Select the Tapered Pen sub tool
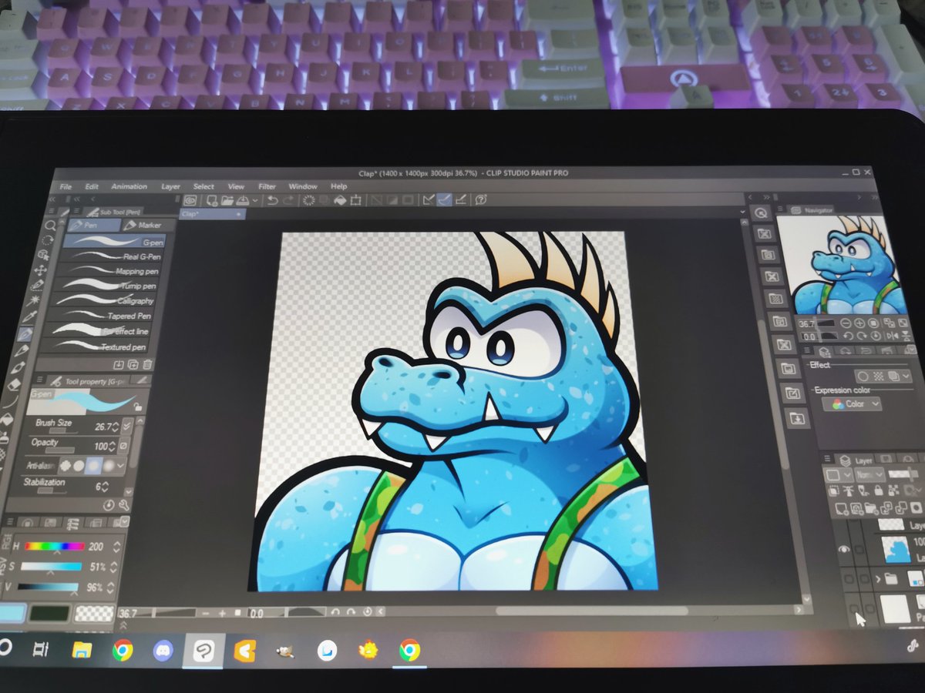925x693 pixels. tap(99, 316)
